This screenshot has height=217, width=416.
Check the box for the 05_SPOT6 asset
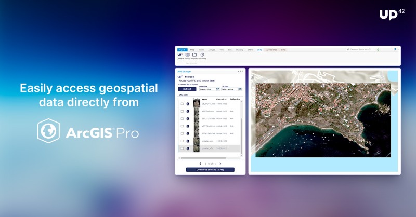[x=182, y=104]
